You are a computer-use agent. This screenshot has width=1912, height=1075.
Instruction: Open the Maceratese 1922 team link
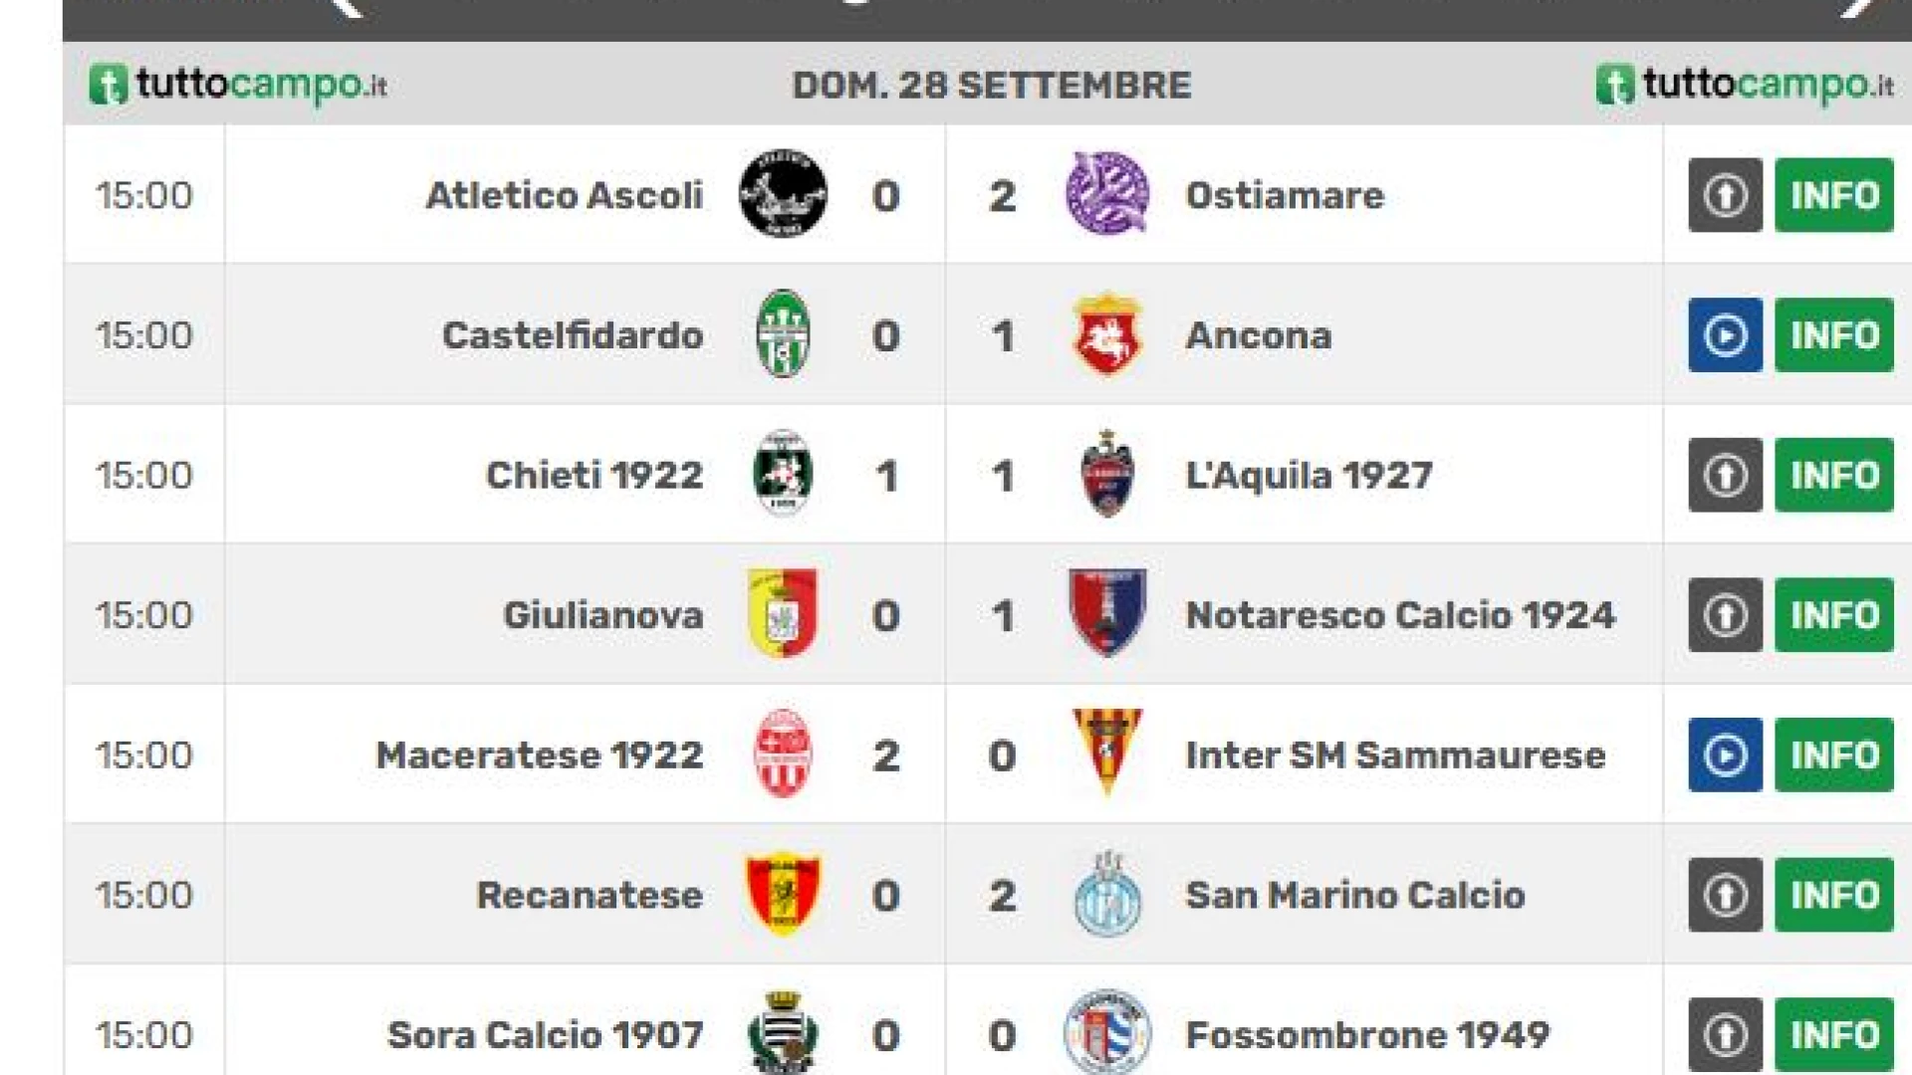point(540,755)
